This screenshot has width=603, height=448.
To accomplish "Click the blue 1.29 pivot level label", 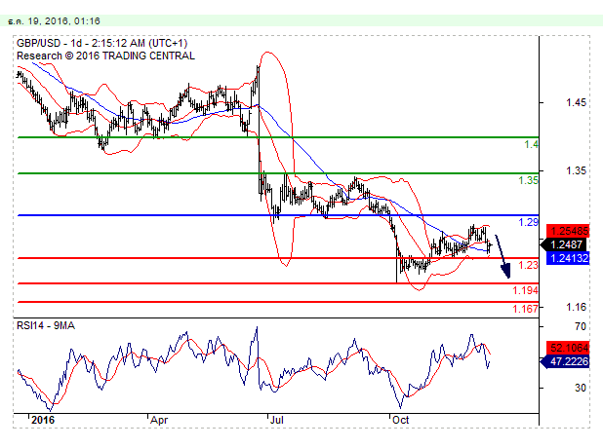I will pyautogui.click(x=529, y=222).
